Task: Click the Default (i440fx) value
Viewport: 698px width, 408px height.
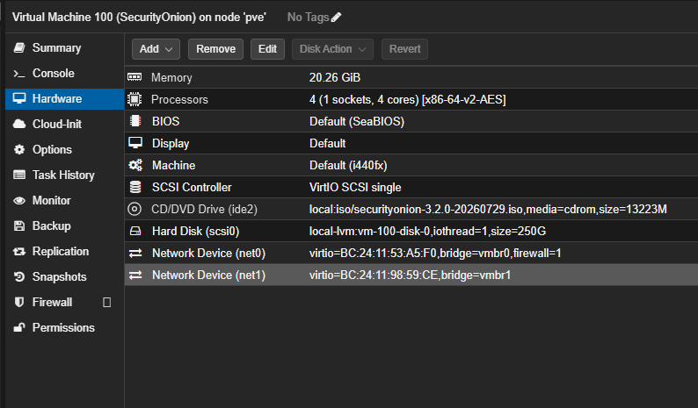Action: coord(348,165)
